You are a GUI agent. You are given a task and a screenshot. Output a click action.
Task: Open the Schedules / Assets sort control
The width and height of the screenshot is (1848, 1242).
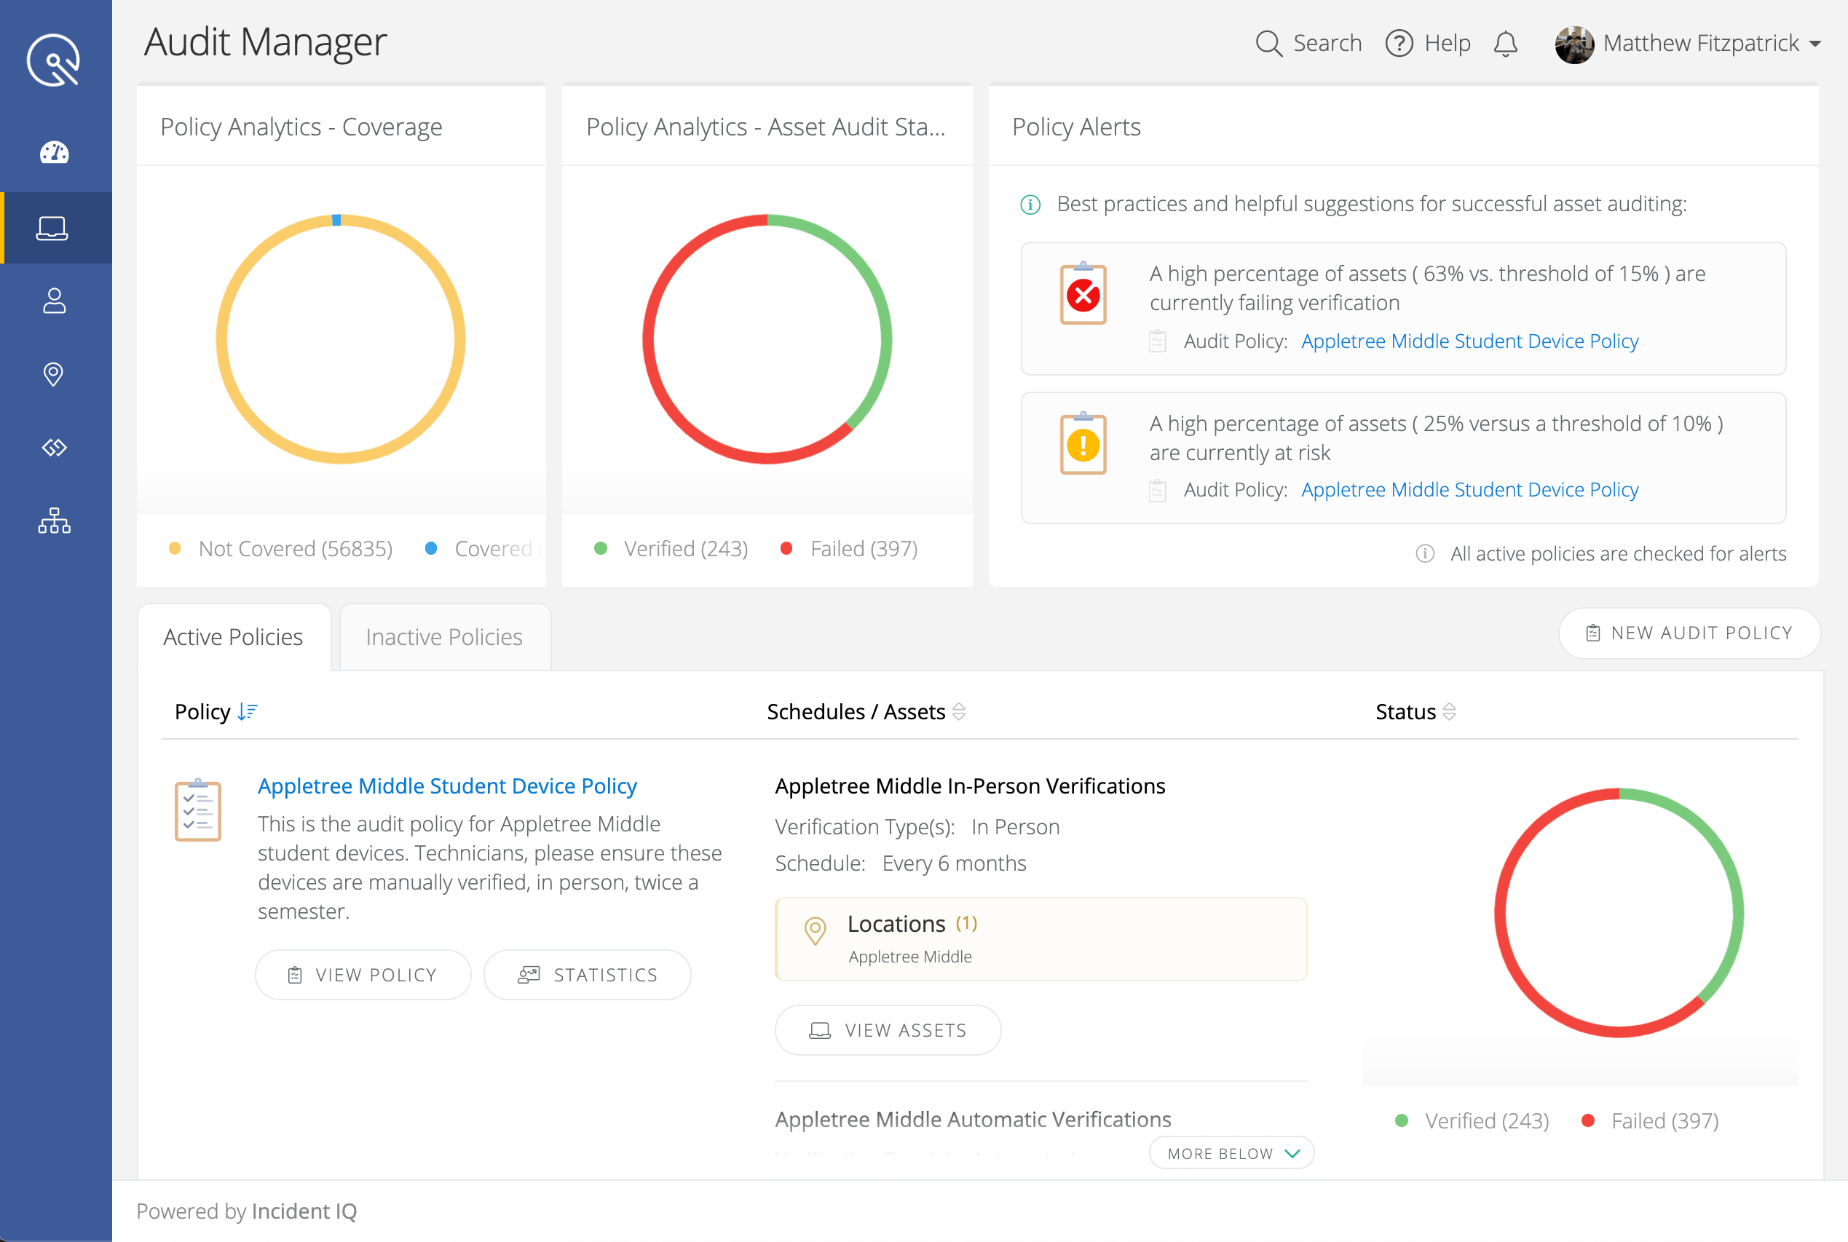959,711
